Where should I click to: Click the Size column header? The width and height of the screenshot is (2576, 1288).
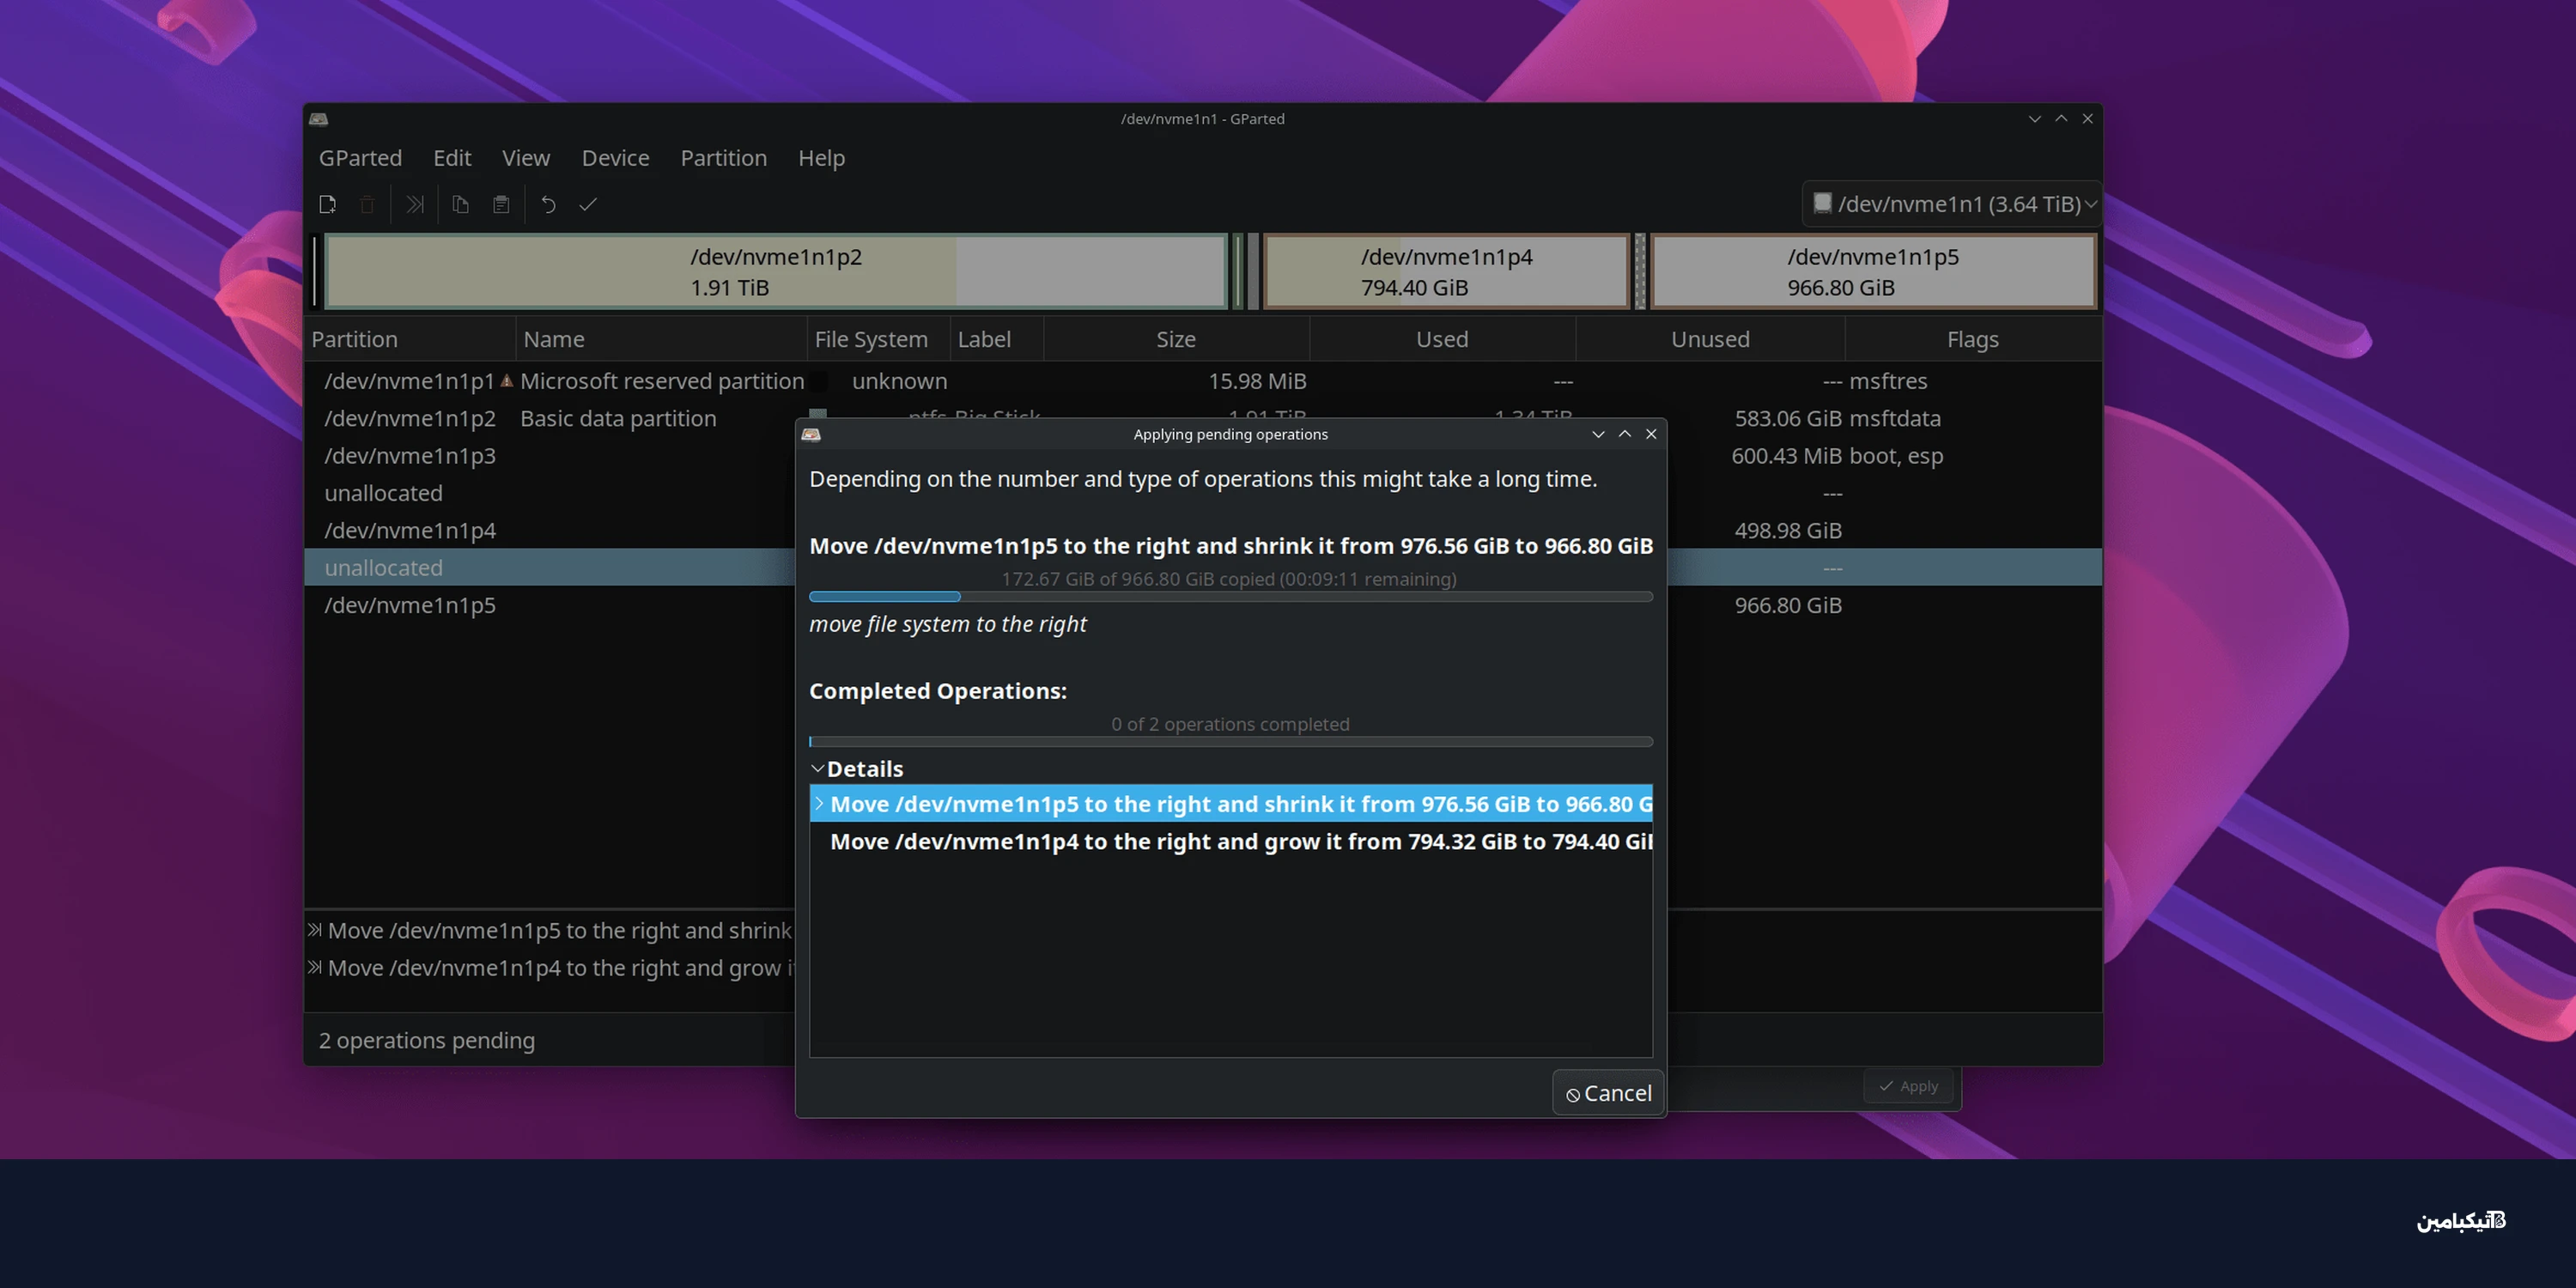pos(1176,339)
